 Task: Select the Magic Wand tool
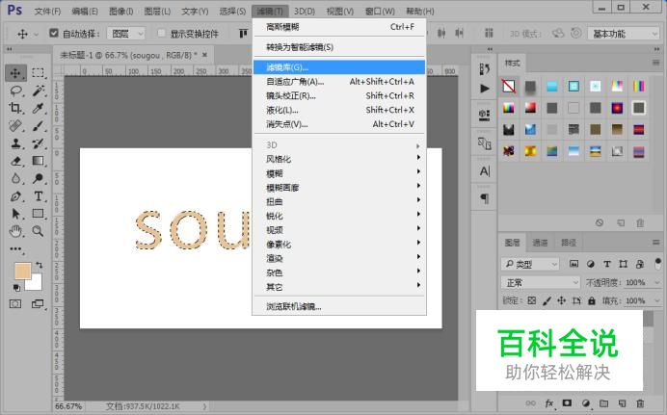tap(38, 91)
